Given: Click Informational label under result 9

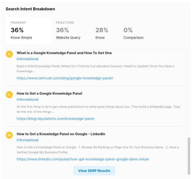Looking at the screenshot, I should coord(28,99).
